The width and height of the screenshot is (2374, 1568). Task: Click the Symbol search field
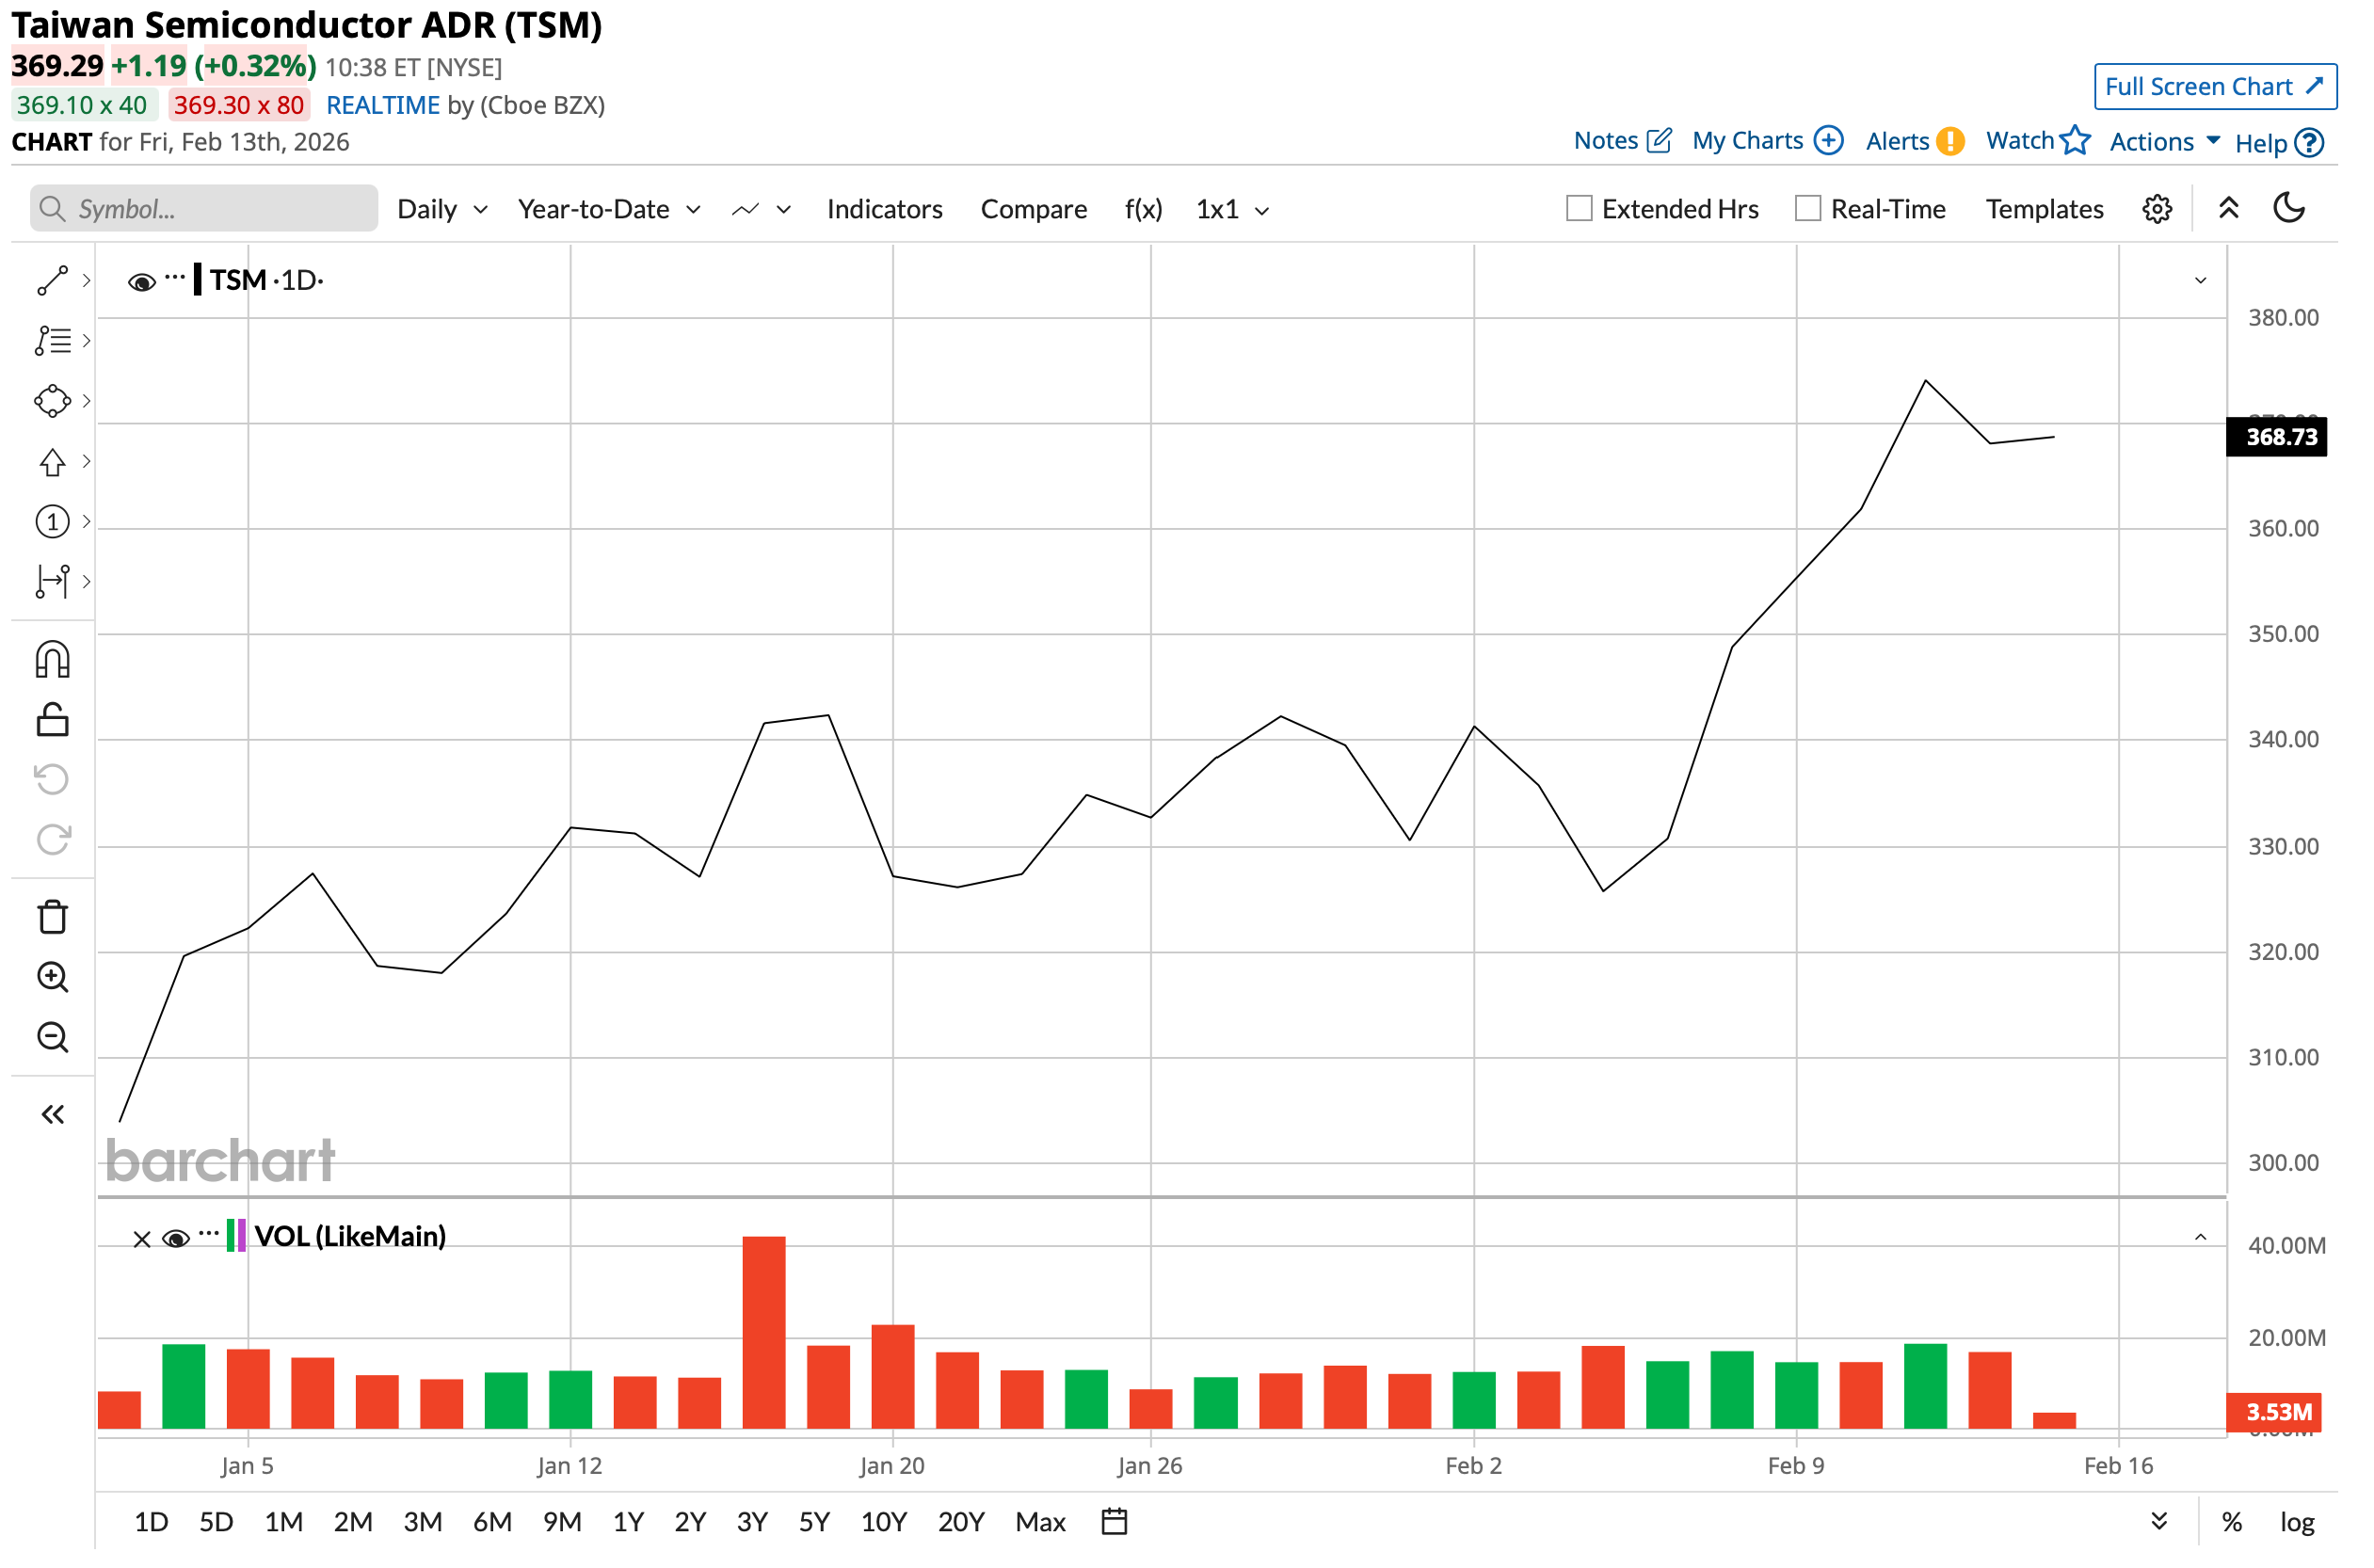(x=205, y=209)
